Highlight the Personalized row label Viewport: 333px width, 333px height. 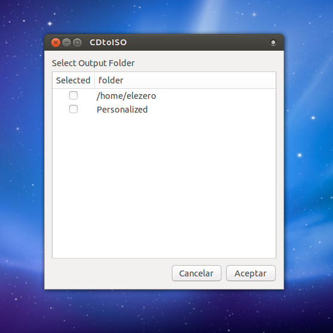pyautogui.click(x=122, y=110)
